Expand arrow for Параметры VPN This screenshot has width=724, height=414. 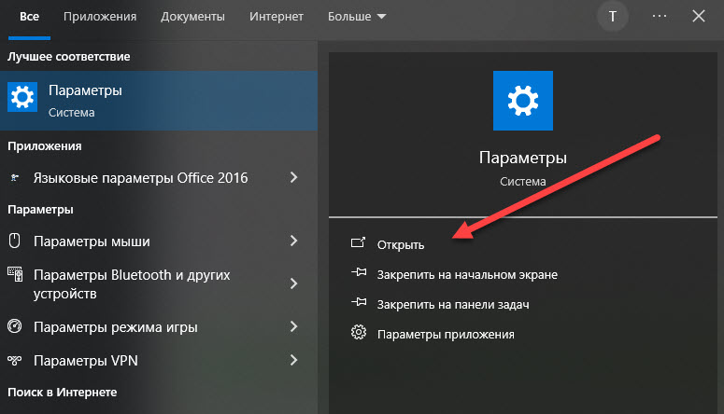click(x=293, y=360)
